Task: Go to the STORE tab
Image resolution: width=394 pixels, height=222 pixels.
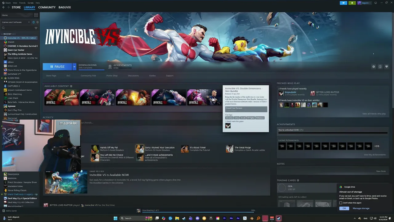Action: (x=16, y=7)
